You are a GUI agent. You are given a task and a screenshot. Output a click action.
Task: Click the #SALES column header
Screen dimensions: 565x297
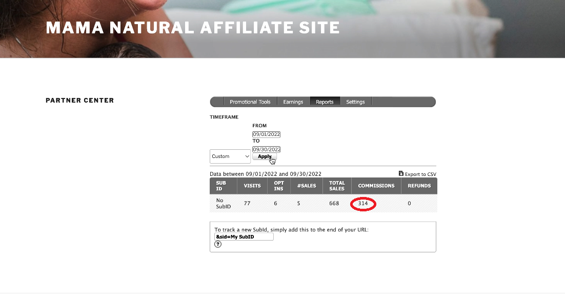click(307, 186)
